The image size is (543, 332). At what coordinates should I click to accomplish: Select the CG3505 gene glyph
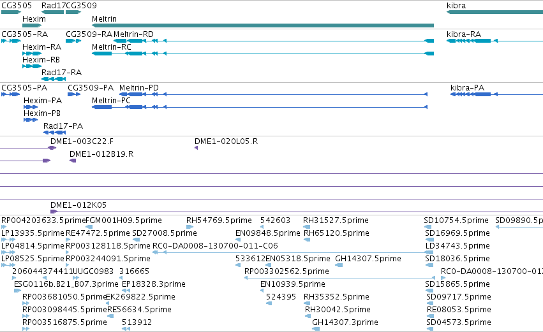(11, 12)
